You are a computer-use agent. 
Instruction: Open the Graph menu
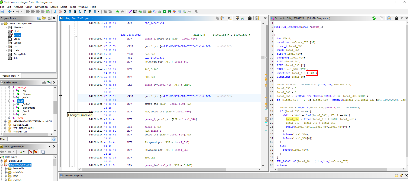click(29, 7)
